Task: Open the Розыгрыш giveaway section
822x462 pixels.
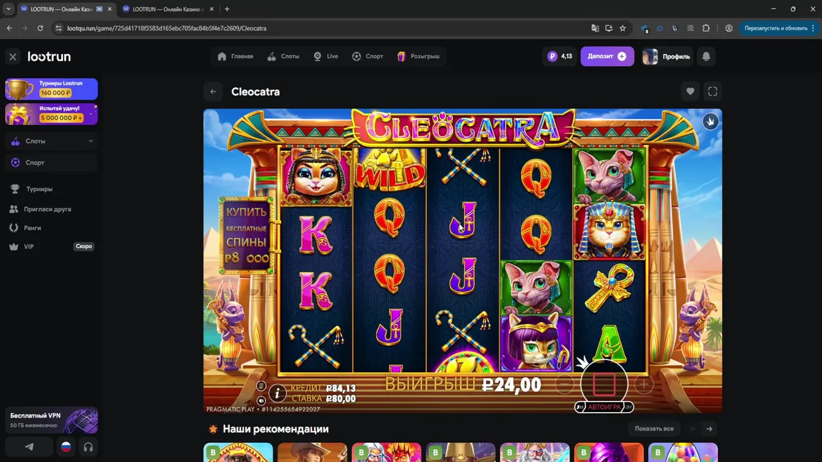Action: (418, 56)
